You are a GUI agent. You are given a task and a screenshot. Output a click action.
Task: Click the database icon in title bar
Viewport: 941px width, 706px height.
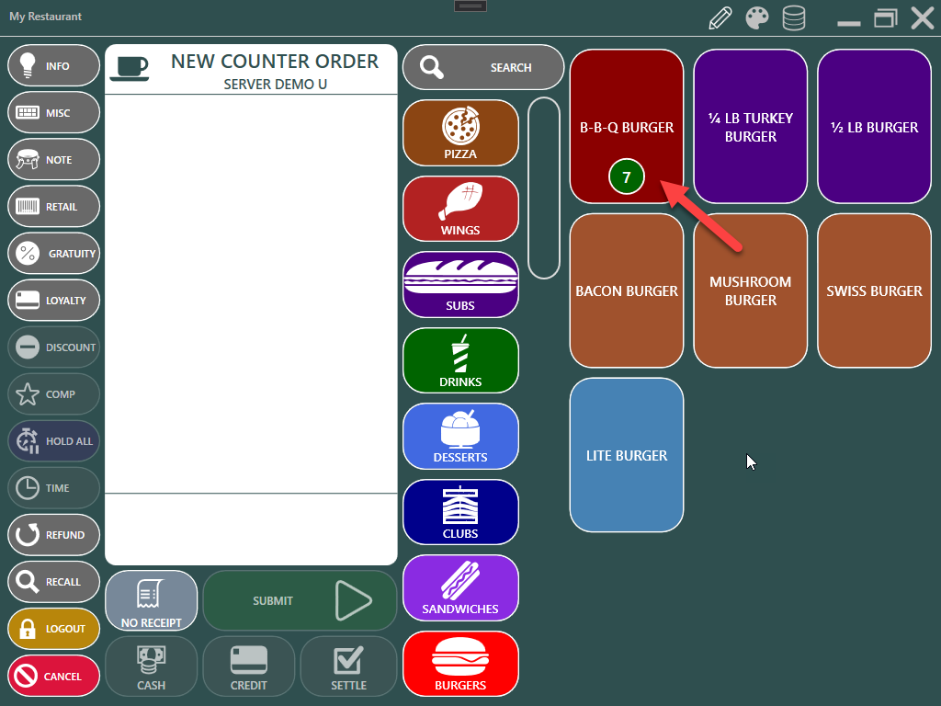click(793, 17)
